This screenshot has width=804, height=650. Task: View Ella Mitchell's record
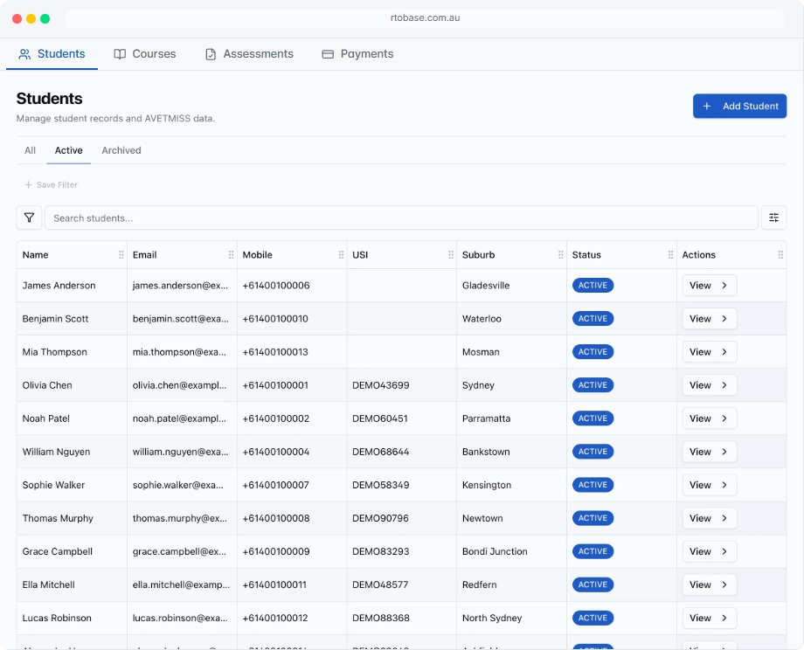(709, 584)
